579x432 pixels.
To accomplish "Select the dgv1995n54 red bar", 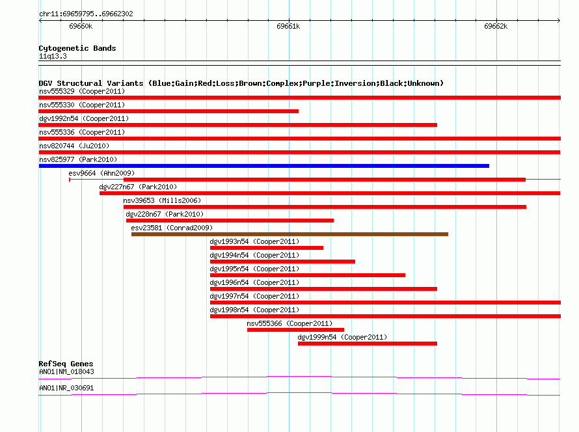I will (x=308, y=275).
